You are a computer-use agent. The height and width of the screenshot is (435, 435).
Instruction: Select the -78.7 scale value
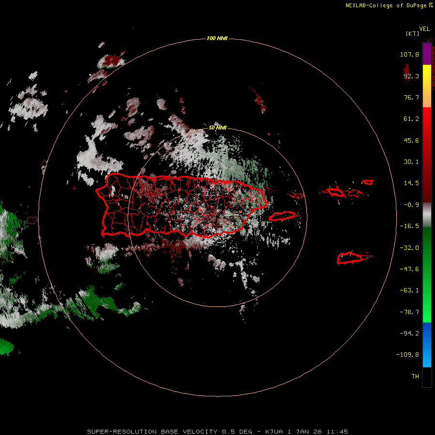(x=409, y=312)
